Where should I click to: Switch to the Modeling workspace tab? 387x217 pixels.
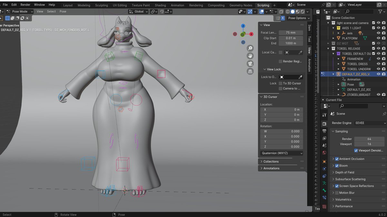click(x=84, y=5)
